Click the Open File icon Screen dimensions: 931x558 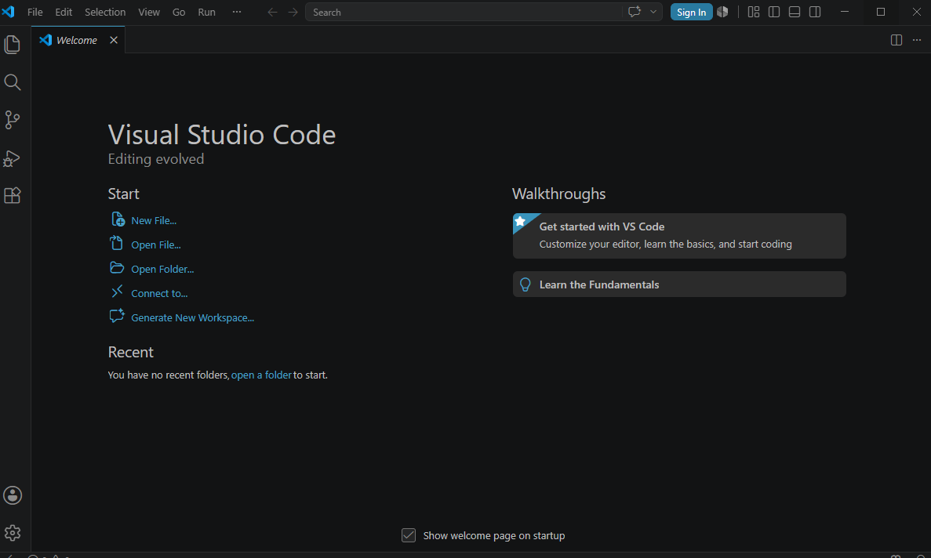[x=116, y=243]
